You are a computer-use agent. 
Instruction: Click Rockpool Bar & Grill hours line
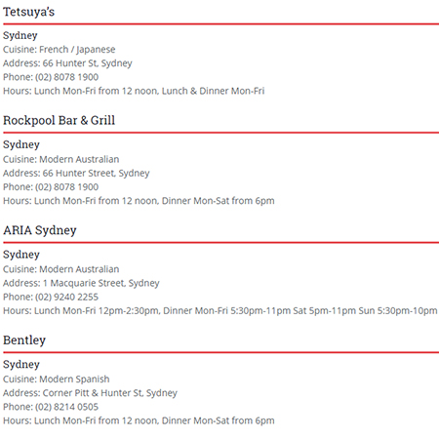[x=139, y=201]
